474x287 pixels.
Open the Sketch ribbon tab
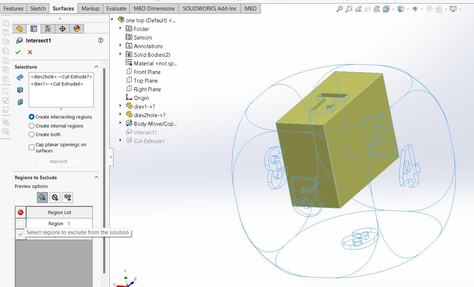coord(38,8)
